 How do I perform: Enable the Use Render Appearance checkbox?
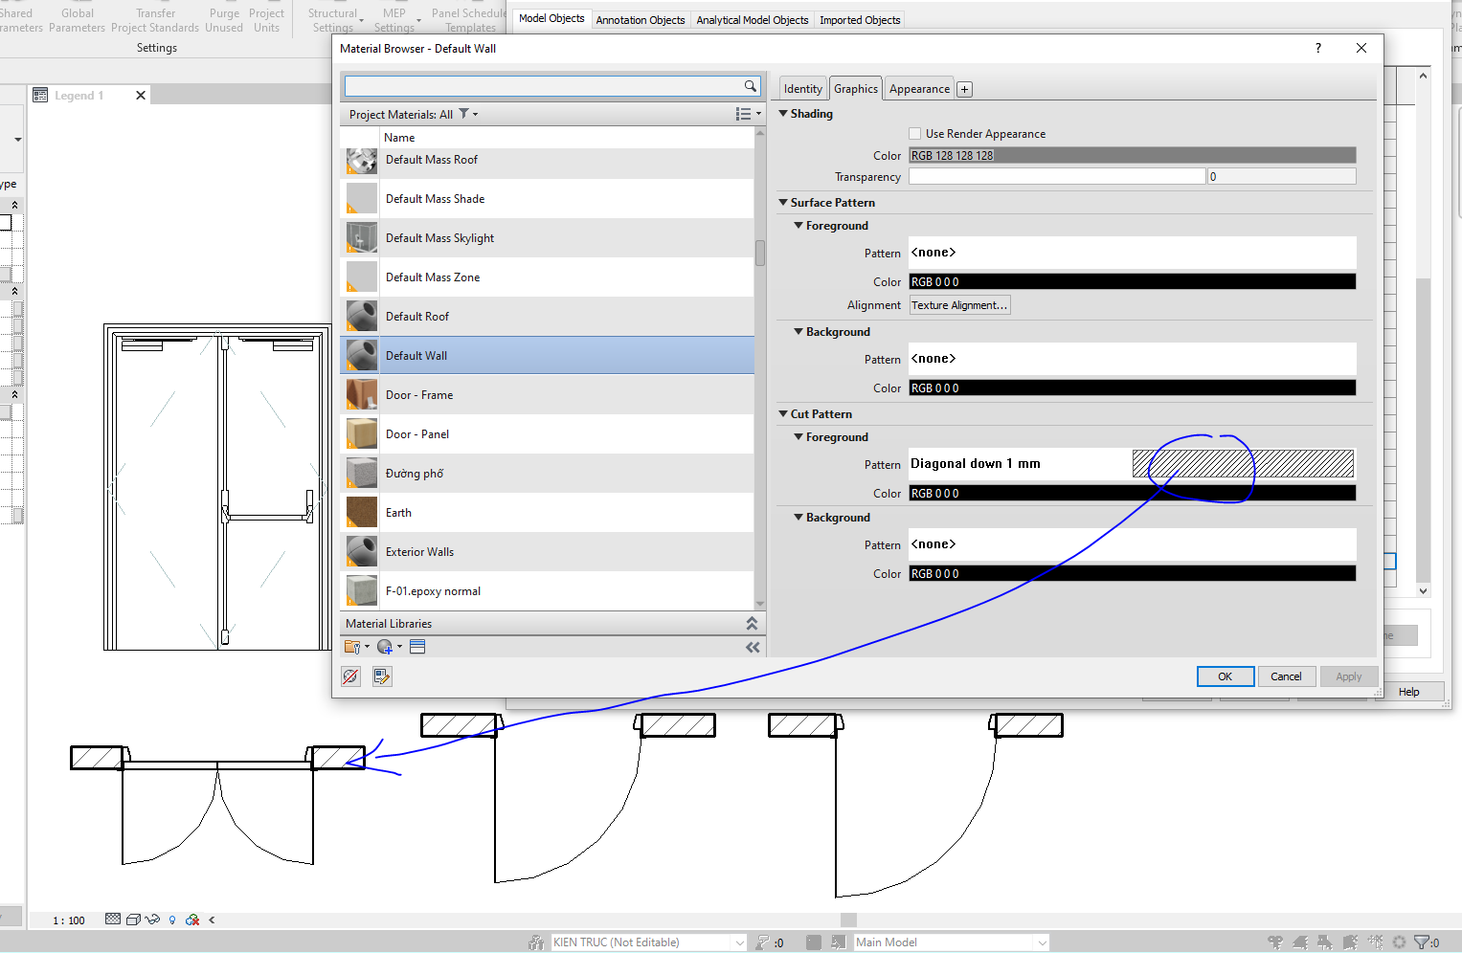[x=914, y=134]
